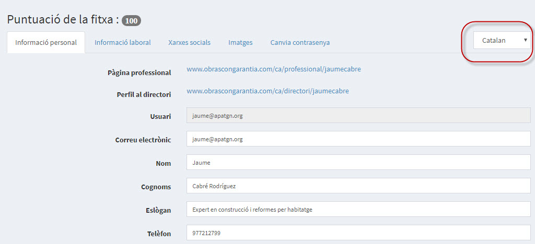Follow the directori/jaumecabre profile link
Viewport: 535px width, 244px height.
[267, 91]
